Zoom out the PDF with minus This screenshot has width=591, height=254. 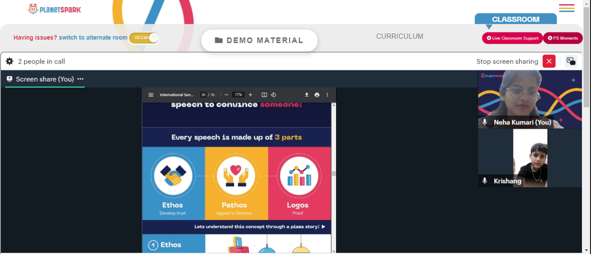pyautogui.click(x=226, y=95)
